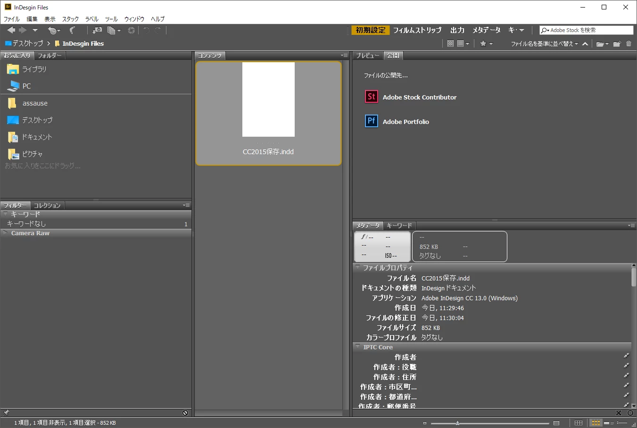Open the refine/review mode icon
The width and height of the screenshot is (637, 428).
tap(114, 30)
